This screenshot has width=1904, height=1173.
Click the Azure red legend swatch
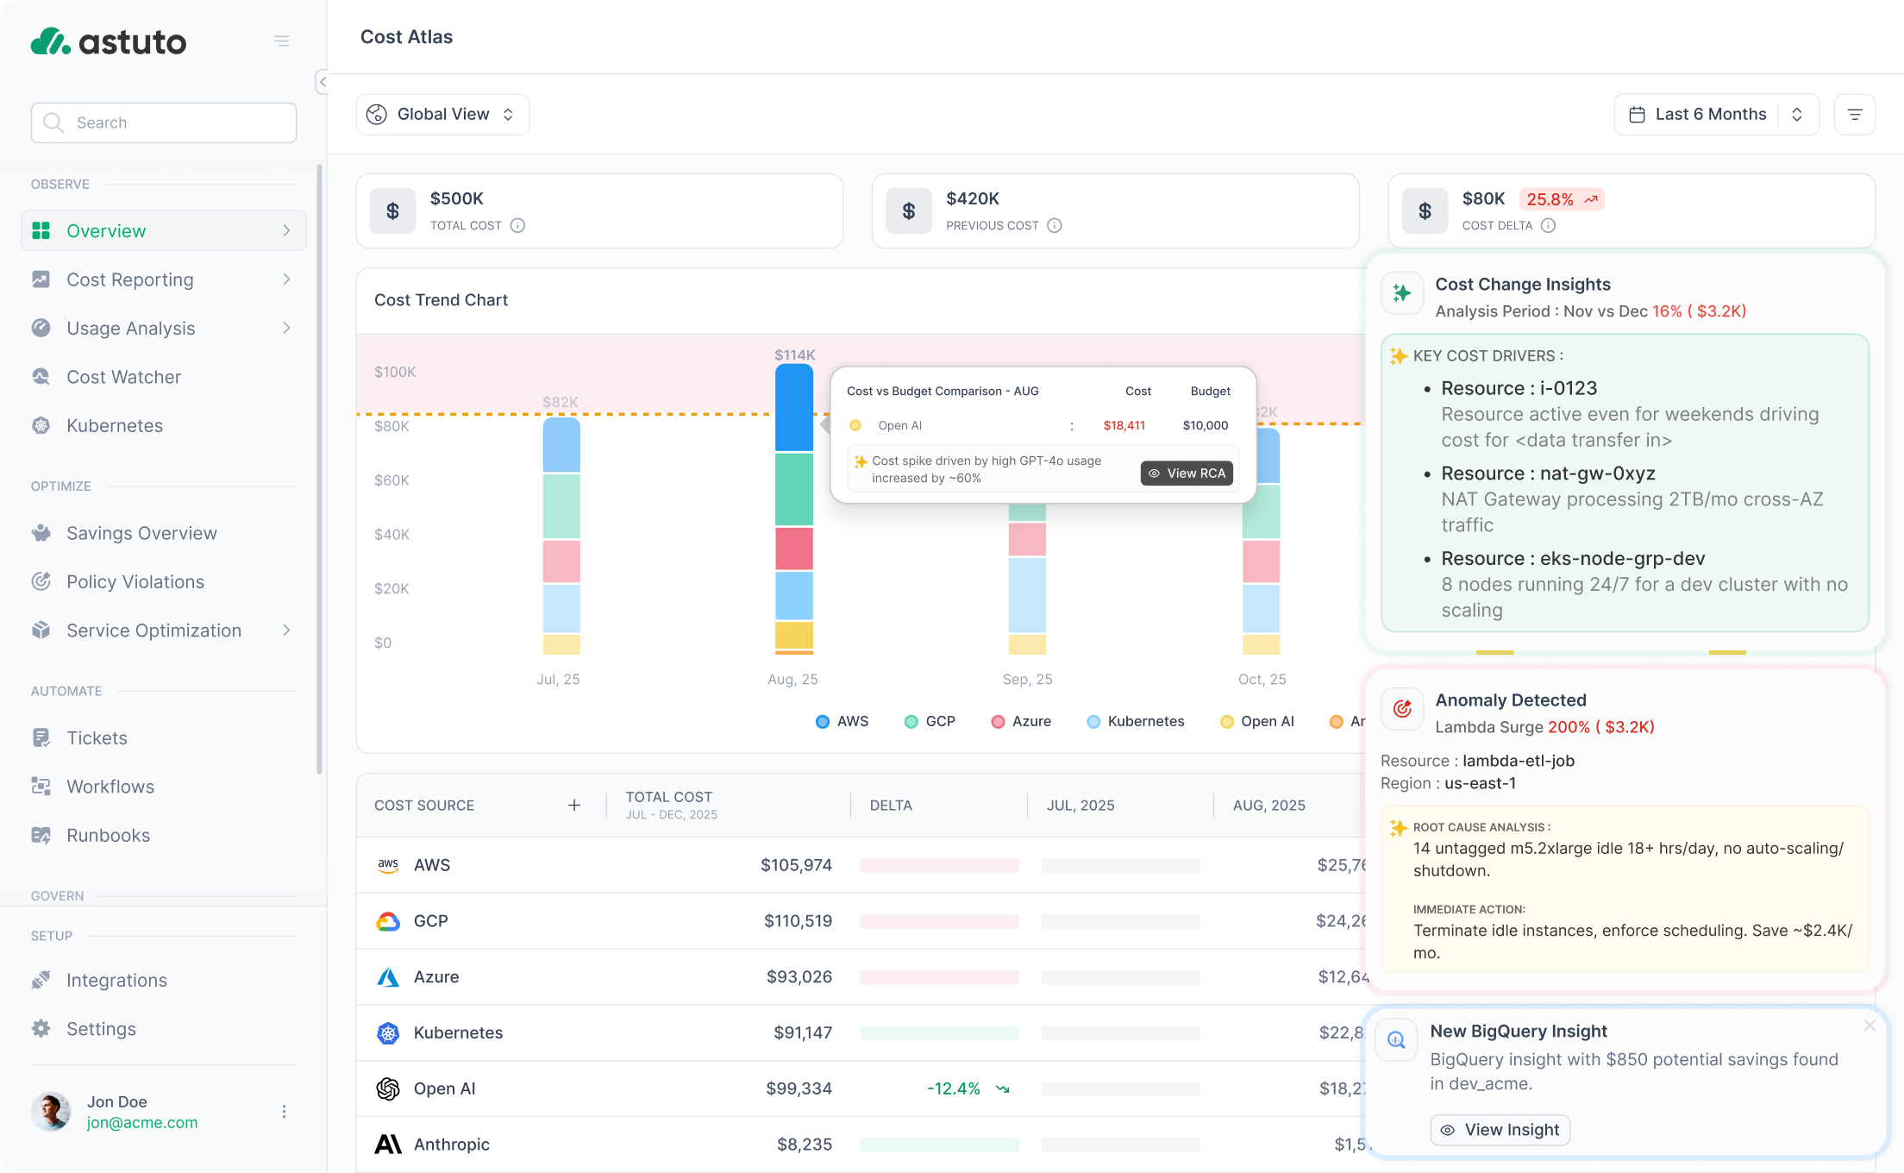(998, 722)
